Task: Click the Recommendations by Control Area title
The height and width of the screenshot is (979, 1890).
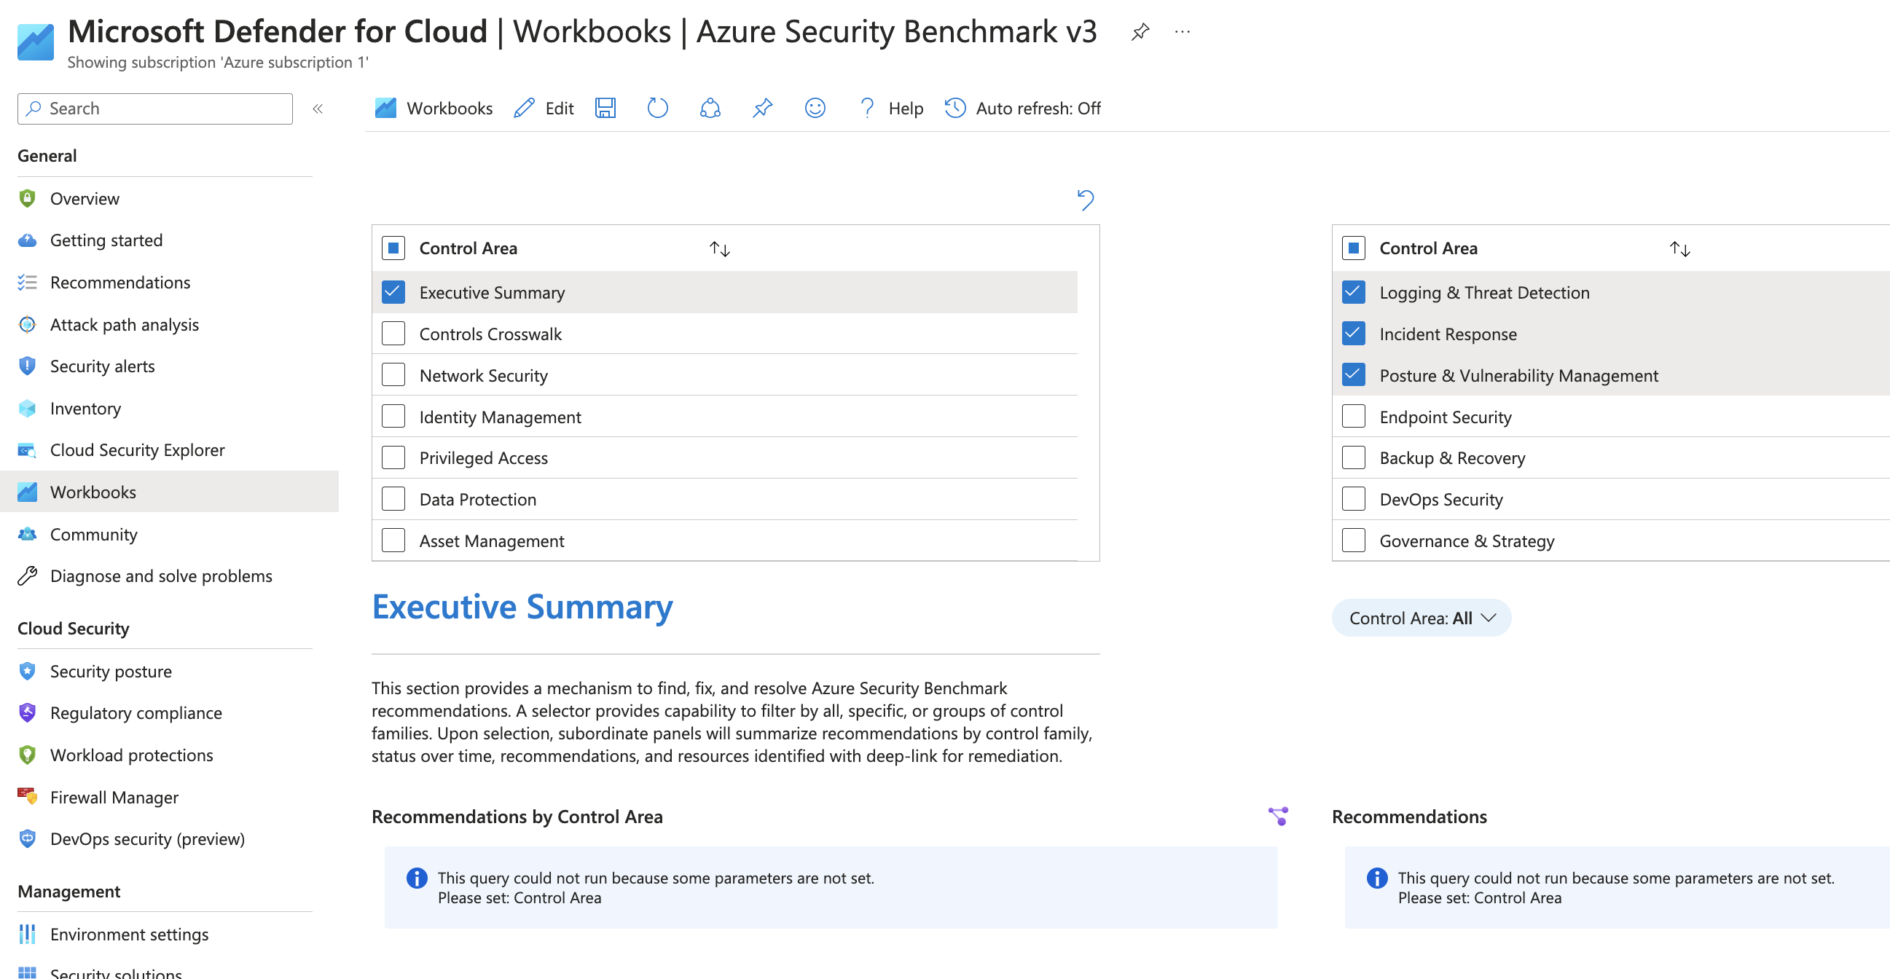Action: tap(517, 817)
